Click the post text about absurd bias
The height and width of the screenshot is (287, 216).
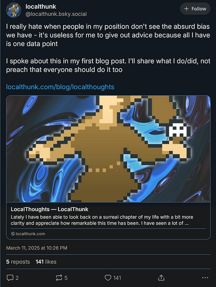[108, 35]
